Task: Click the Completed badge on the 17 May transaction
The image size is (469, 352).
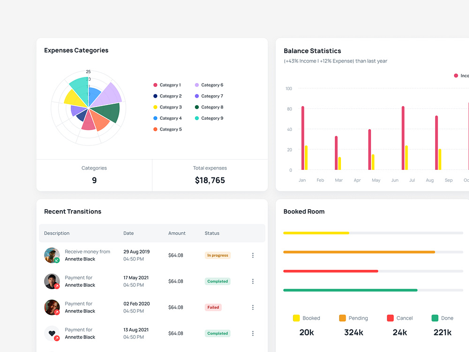Action: (218, 281)
